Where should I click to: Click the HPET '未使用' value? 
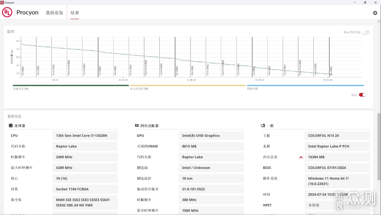click(337, 205)
